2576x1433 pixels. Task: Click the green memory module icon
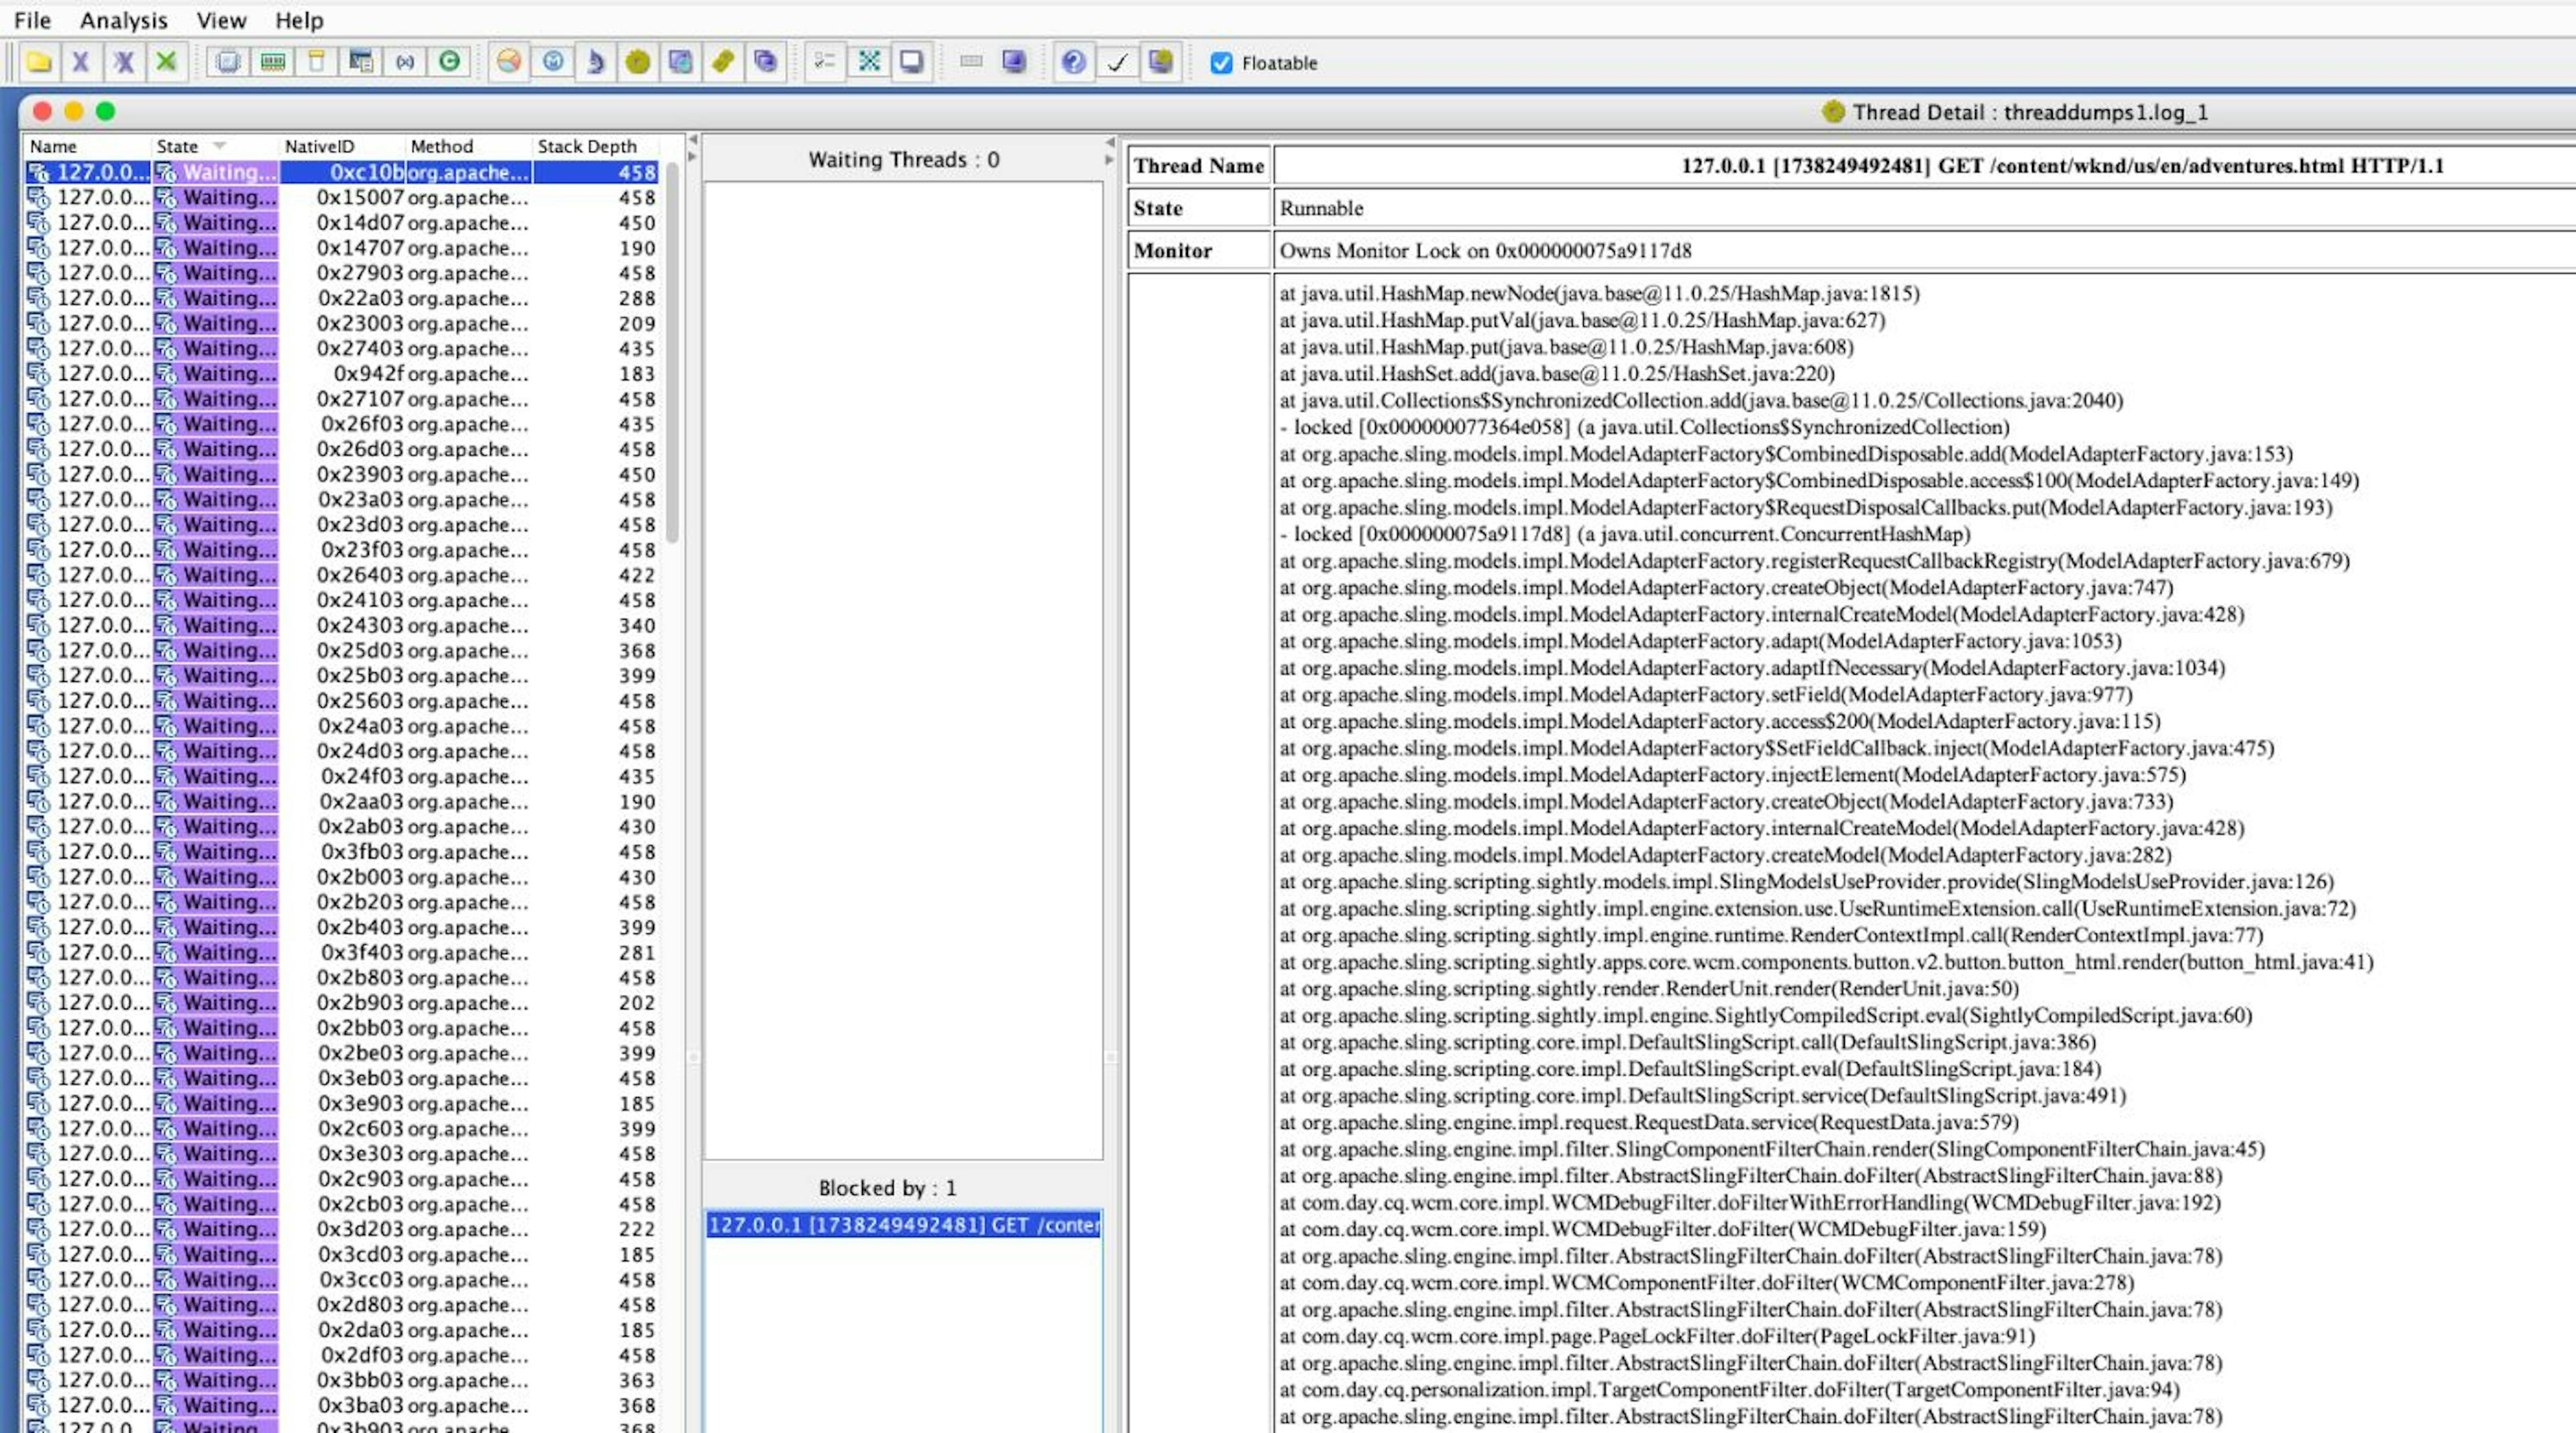point(272,62)
